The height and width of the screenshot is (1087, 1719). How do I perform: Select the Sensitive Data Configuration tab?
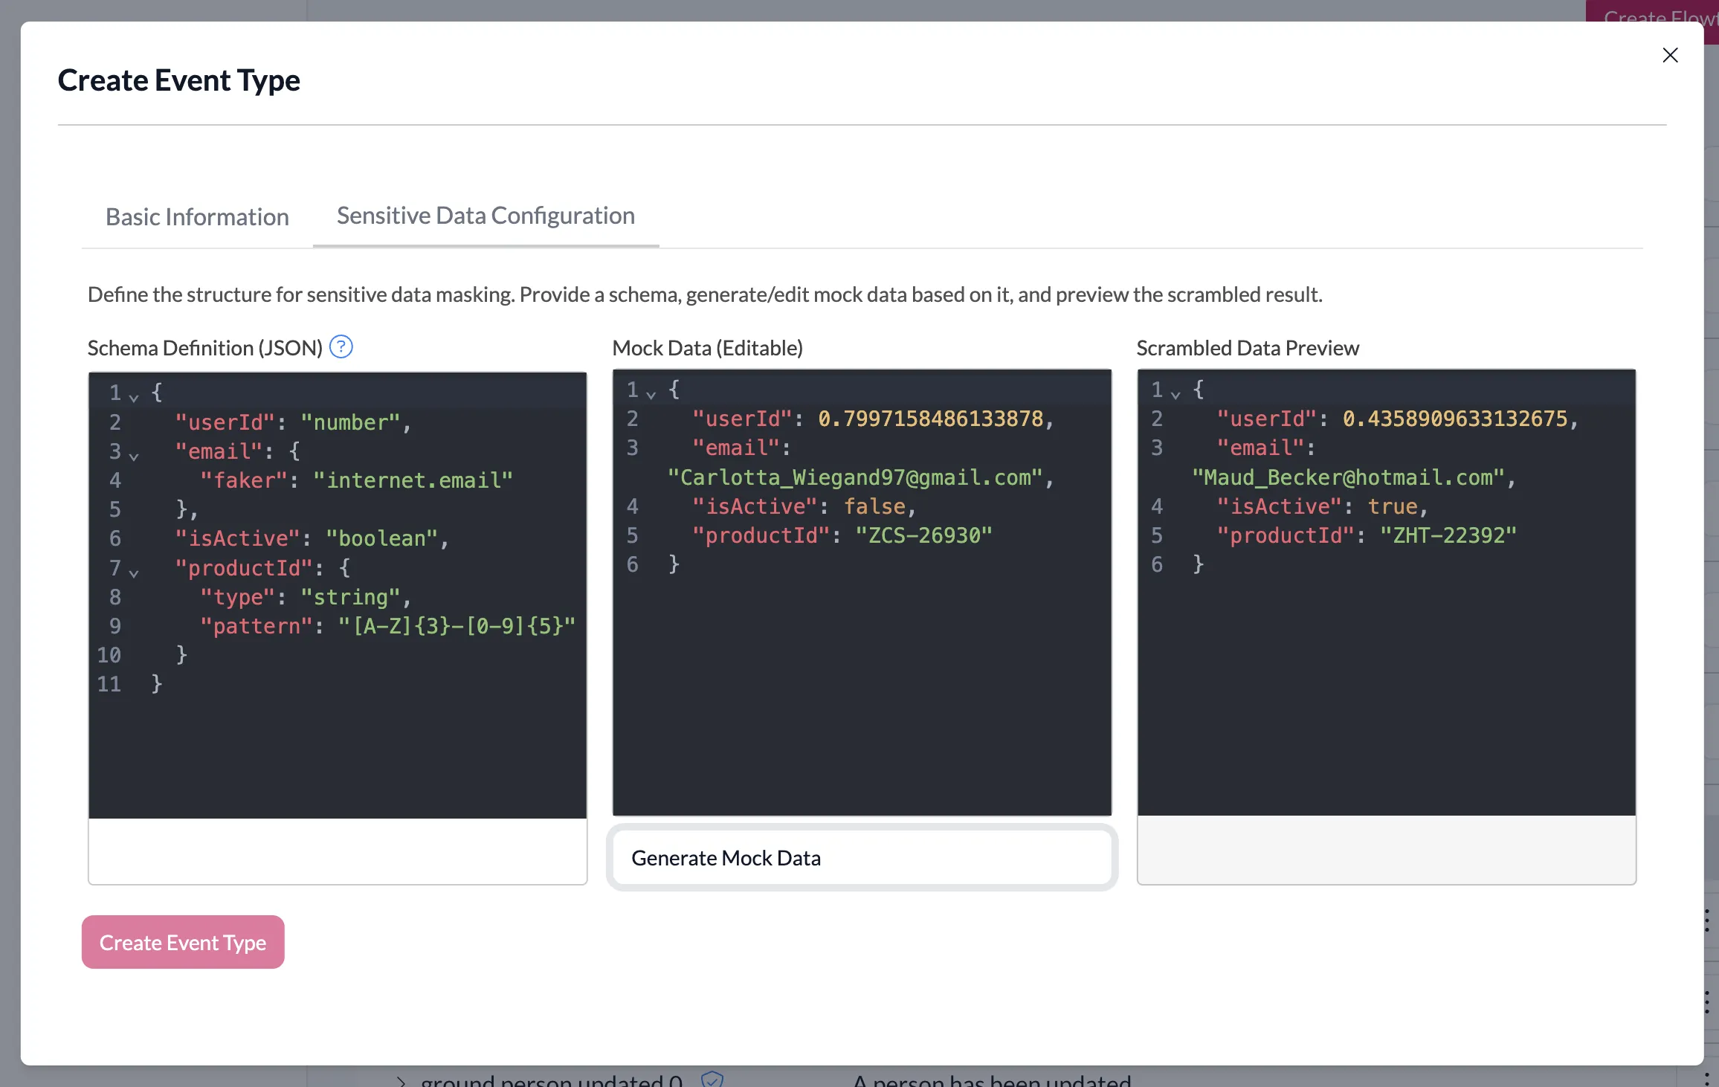point(486,216)
